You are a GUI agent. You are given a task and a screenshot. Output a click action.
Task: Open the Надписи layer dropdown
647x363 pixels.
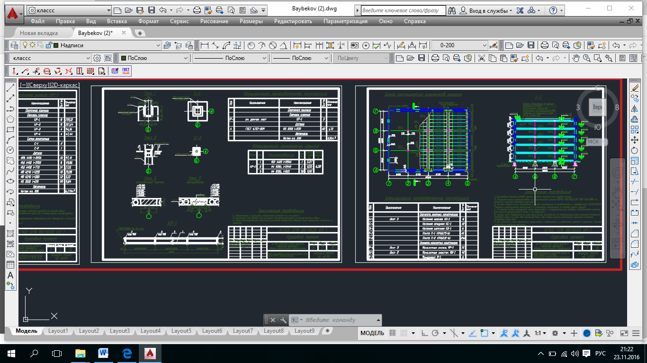pos(158,45)
